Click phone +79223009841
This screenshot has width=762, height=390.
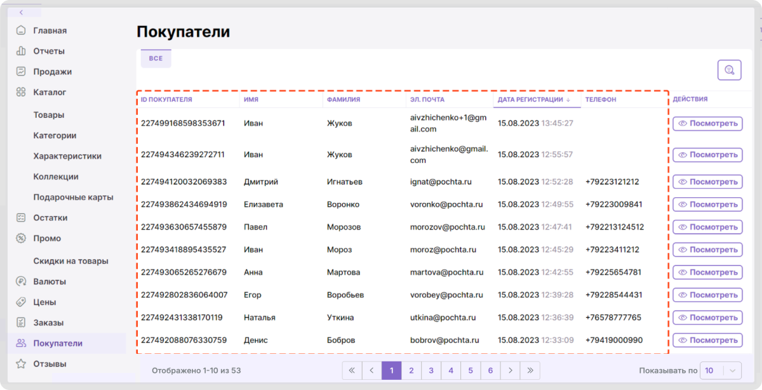coord(614,204)
